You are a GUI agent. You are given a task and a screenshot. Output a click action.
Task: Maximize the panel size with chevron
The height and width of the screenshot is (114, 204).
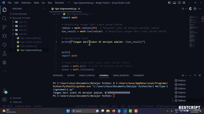point(195,75)
